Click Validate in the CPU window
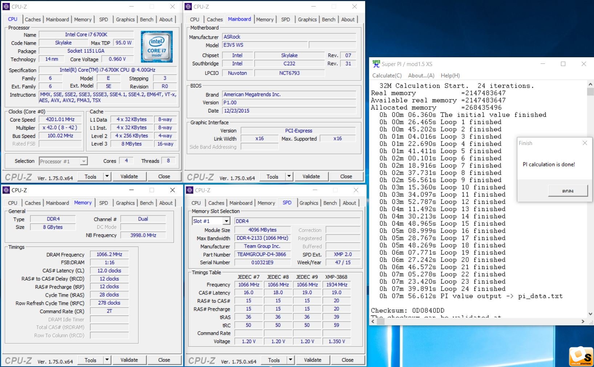594x367 pixels. (129, 177)
